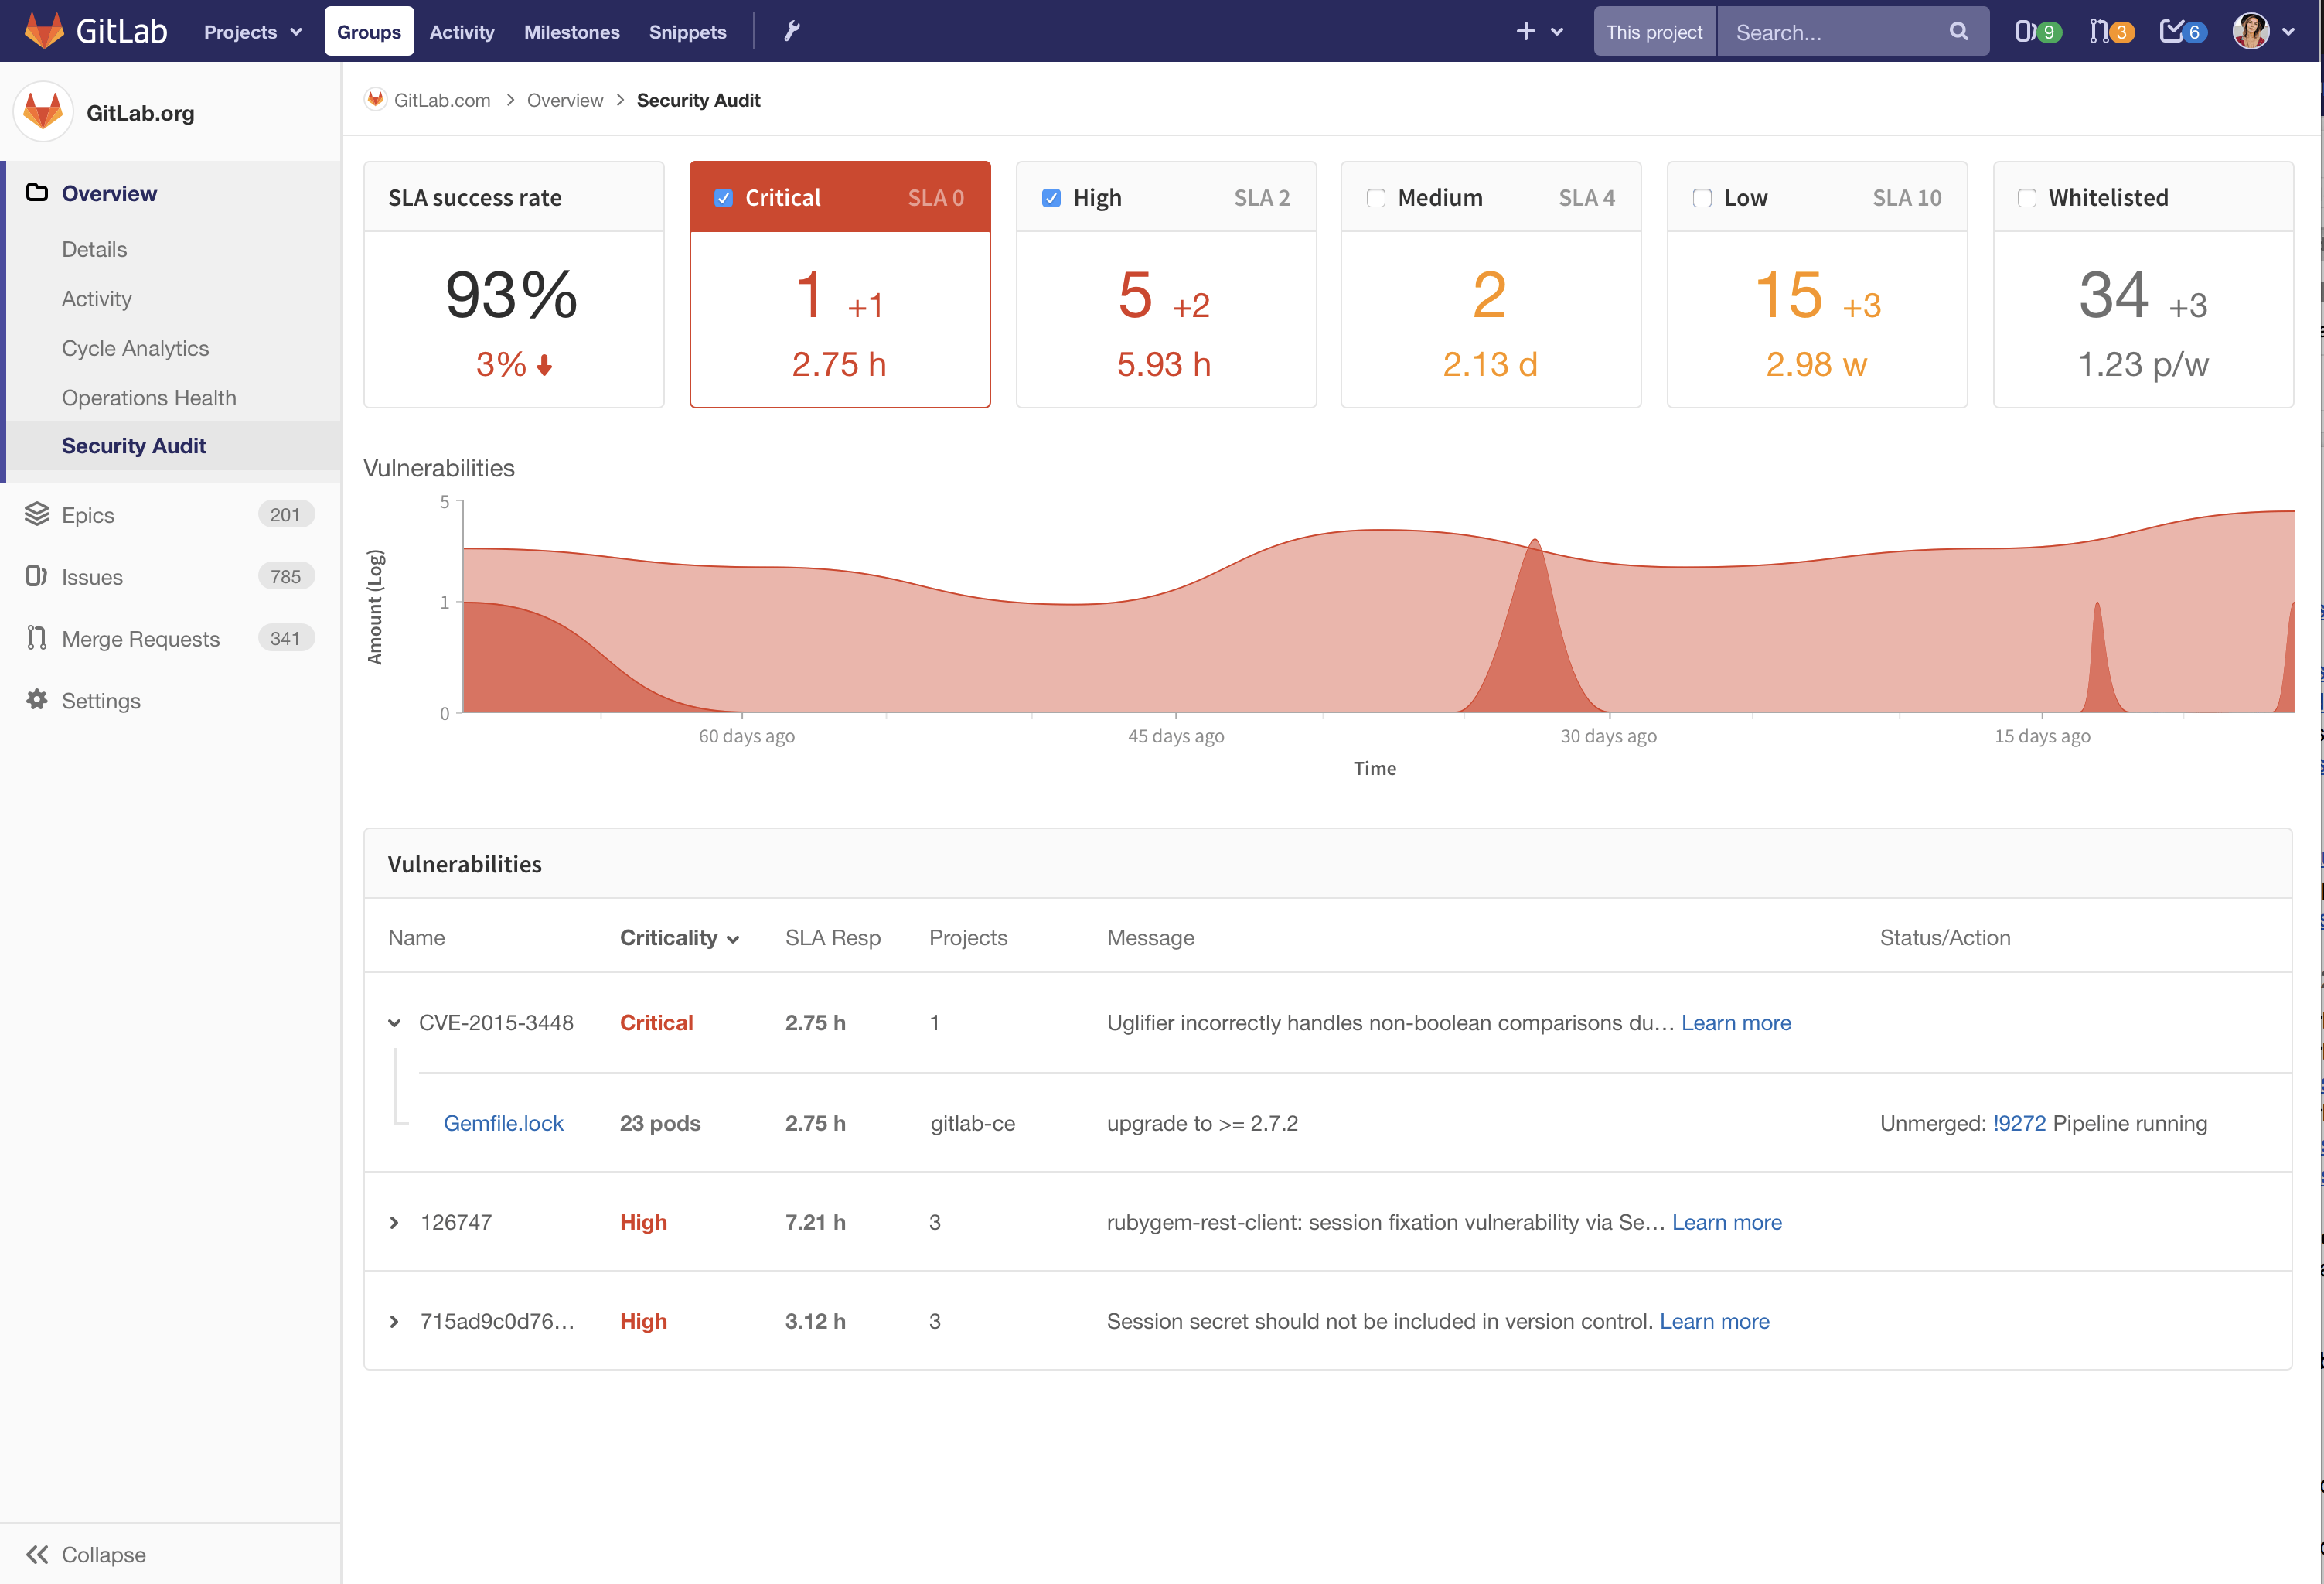Image resolution: width=2324 pixels, height=1584 pixels.
Task: Open Operations Health in the sidebar
Action: pyautogui.click(x=149, y=398)
